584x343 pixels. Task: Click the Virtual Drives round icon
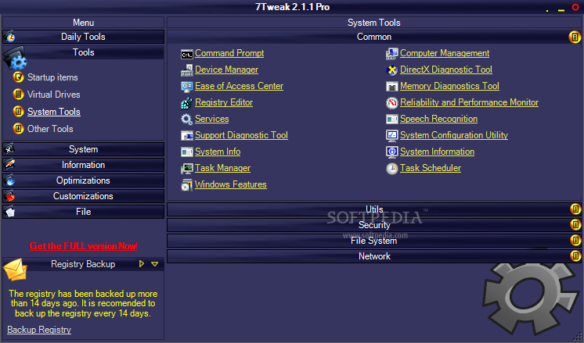coord(18,94)
